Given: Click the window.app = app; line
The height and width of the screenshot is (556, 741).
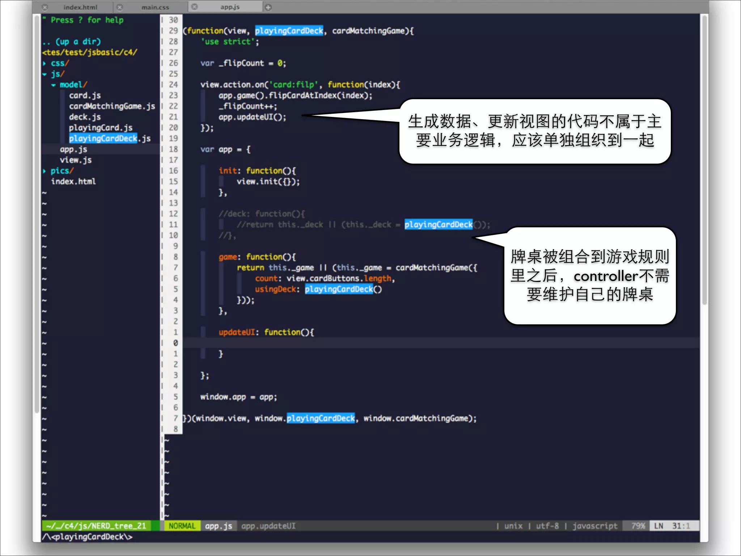Looking at the screenshot, I should [238, 397].
